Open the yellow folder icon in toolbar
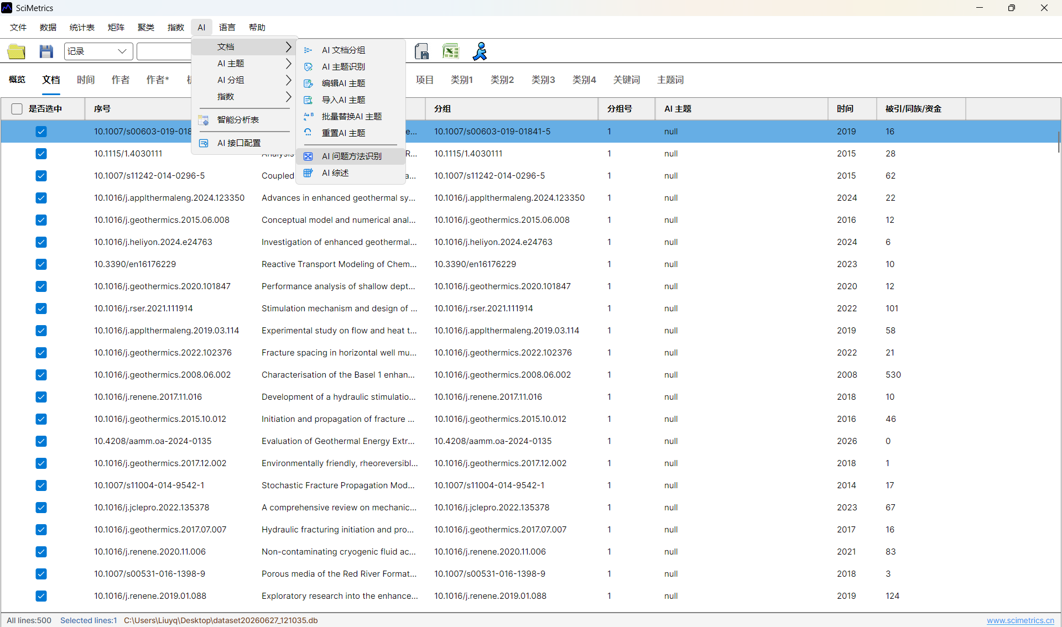This screenshot has width=1062, height=627. point(17,51)
